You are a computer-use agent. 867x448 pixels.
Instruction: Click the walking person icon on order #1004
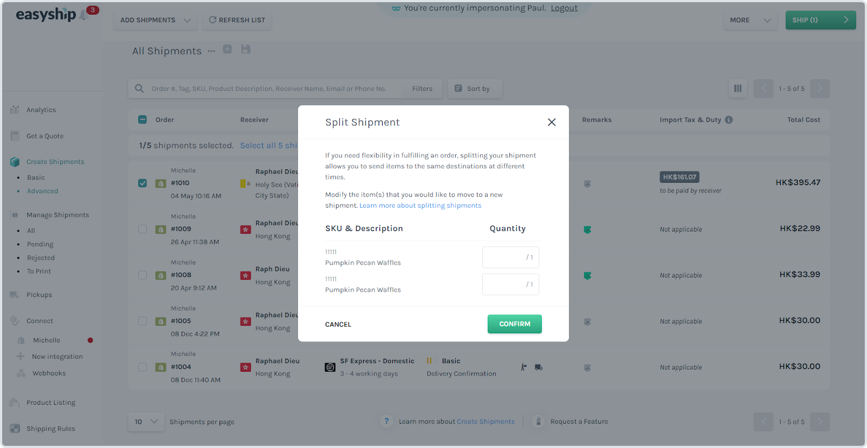tap(523, 367)
